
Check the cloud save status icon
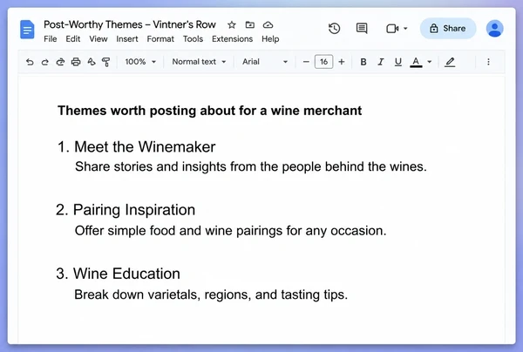268,25
